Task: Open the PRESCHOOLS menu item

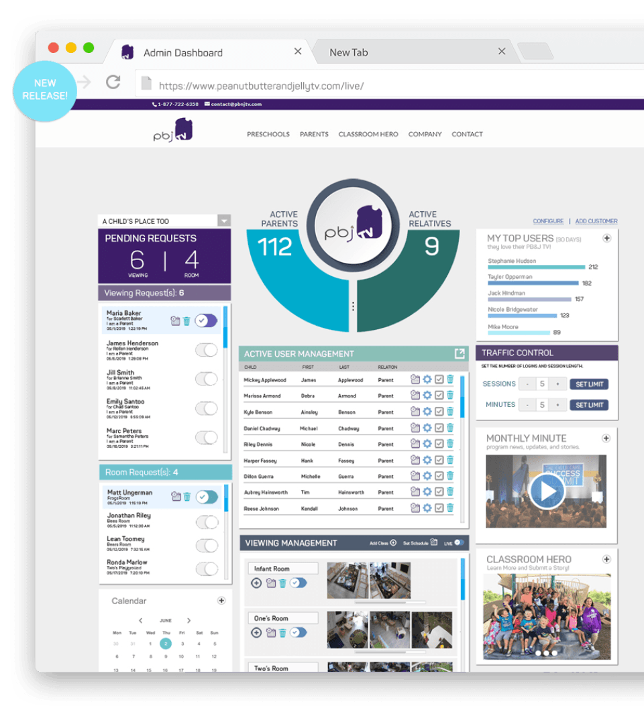Action: (x=268, y=134)
